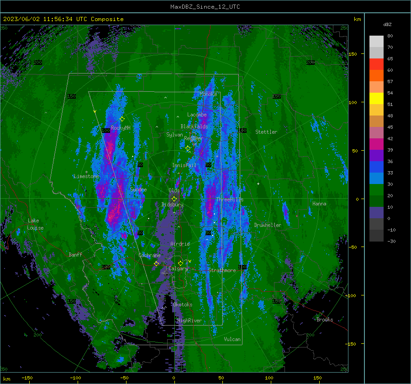Pick the magenta 39-42 dBZ legend swatch

click(x=376, y=144)
